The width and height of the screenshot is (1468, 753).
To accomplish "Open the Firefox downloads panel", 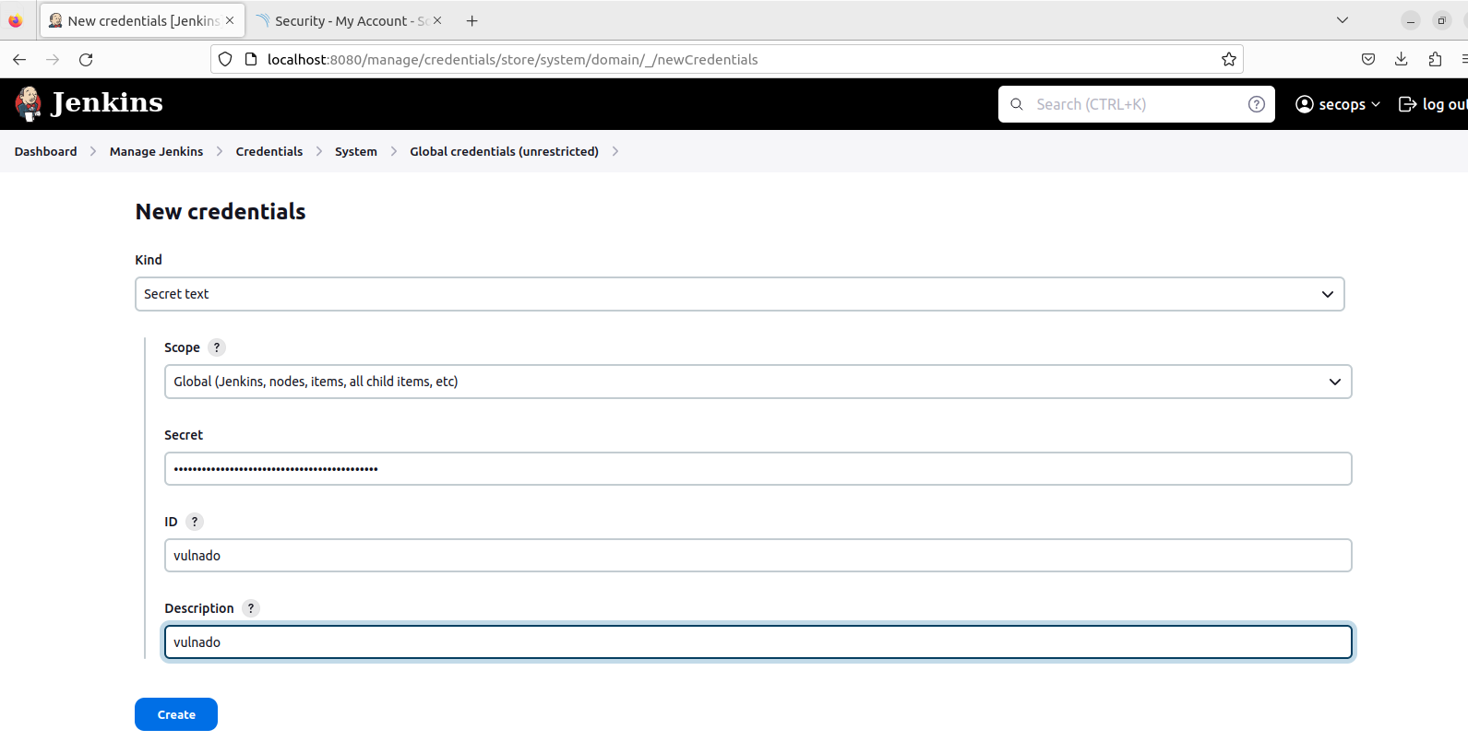I will tap(1402, 60).
